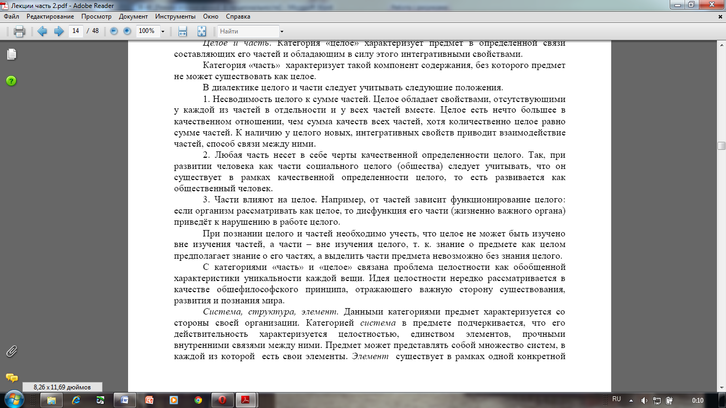Click the volume speaker tray icon
Image resolution: width=726 pixels, height=408 pixels.
coord(644,400)
